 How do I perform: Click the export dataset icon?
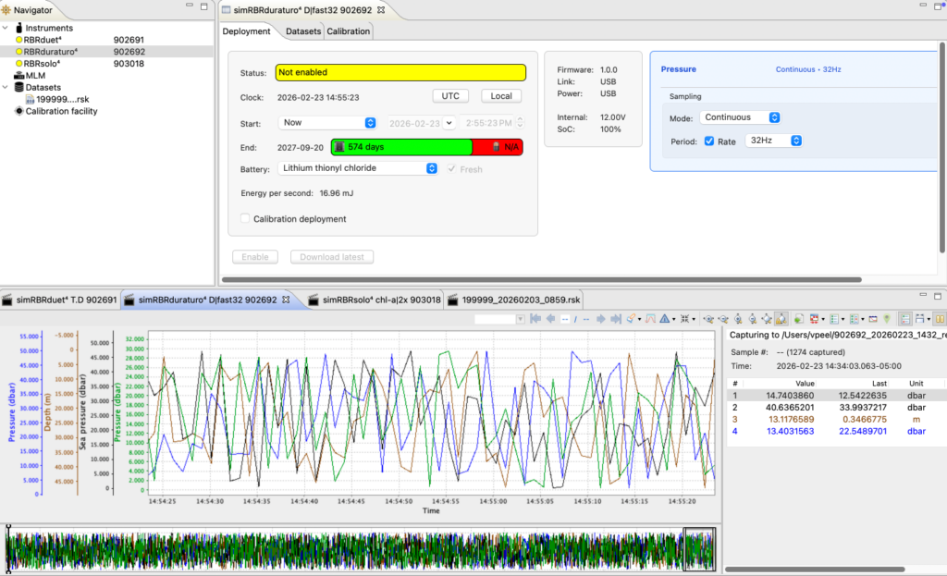point(797,319)
